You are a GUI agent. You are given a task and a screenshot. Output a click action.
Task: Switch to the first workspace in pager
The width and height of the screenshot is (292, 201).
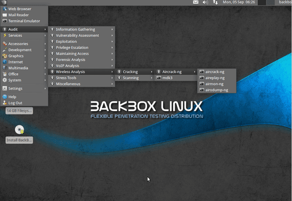pyautogui.click(x=262, y=2)
